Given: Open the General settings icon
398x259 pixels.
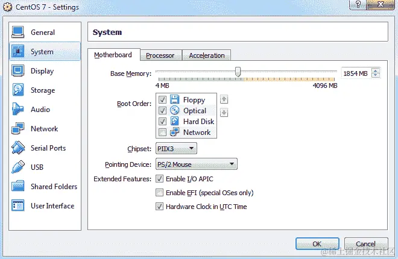Looking at the screenshot, I should 17,33.
